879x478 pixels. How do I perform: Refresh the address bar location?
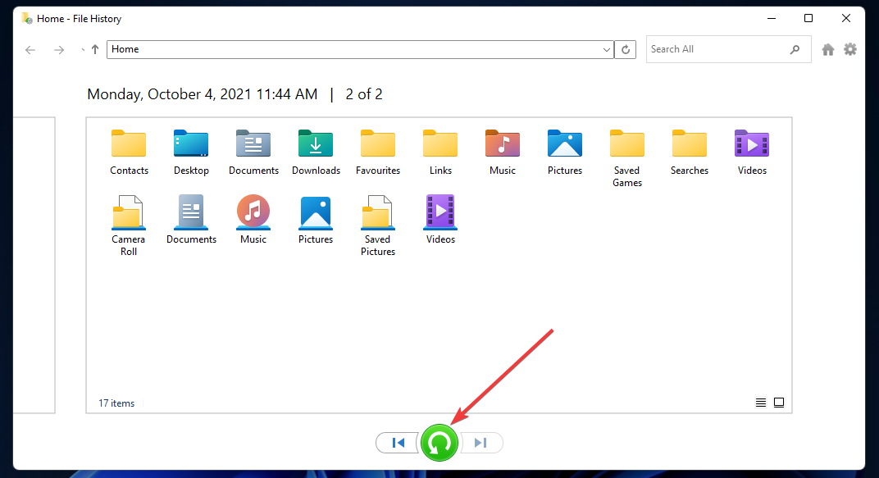click(626, 49)
